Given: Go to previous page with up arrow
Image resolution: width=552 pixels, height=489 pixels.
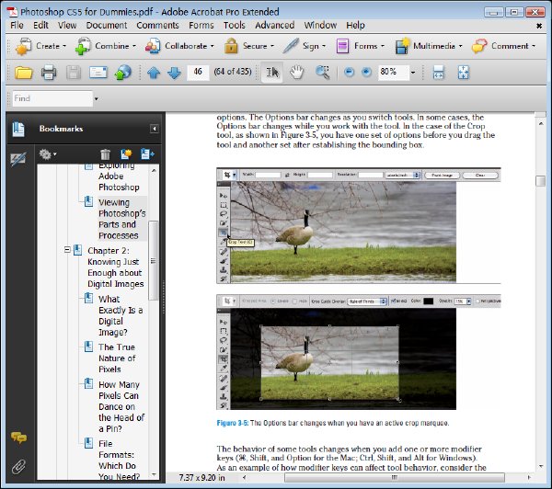Looking at the screenshot, I should click(x=154, y=73).
